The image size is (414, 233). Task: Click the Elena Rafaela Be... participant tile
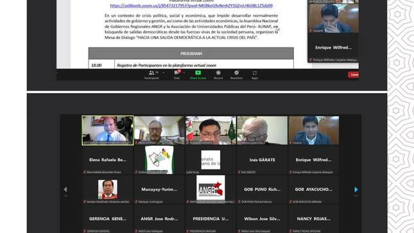pyautogui.click(x=107, y=160)
